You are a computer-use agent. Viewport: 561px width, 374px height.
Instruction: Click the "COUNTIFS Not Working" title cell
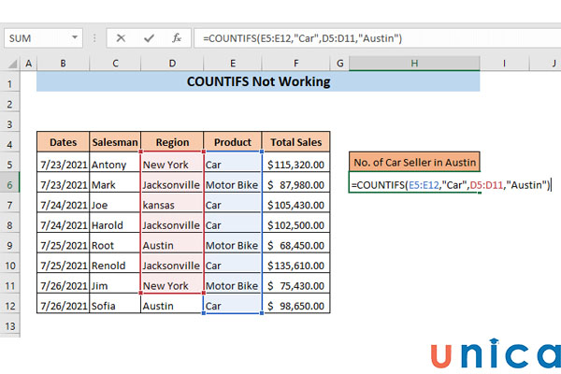point(258,81)
